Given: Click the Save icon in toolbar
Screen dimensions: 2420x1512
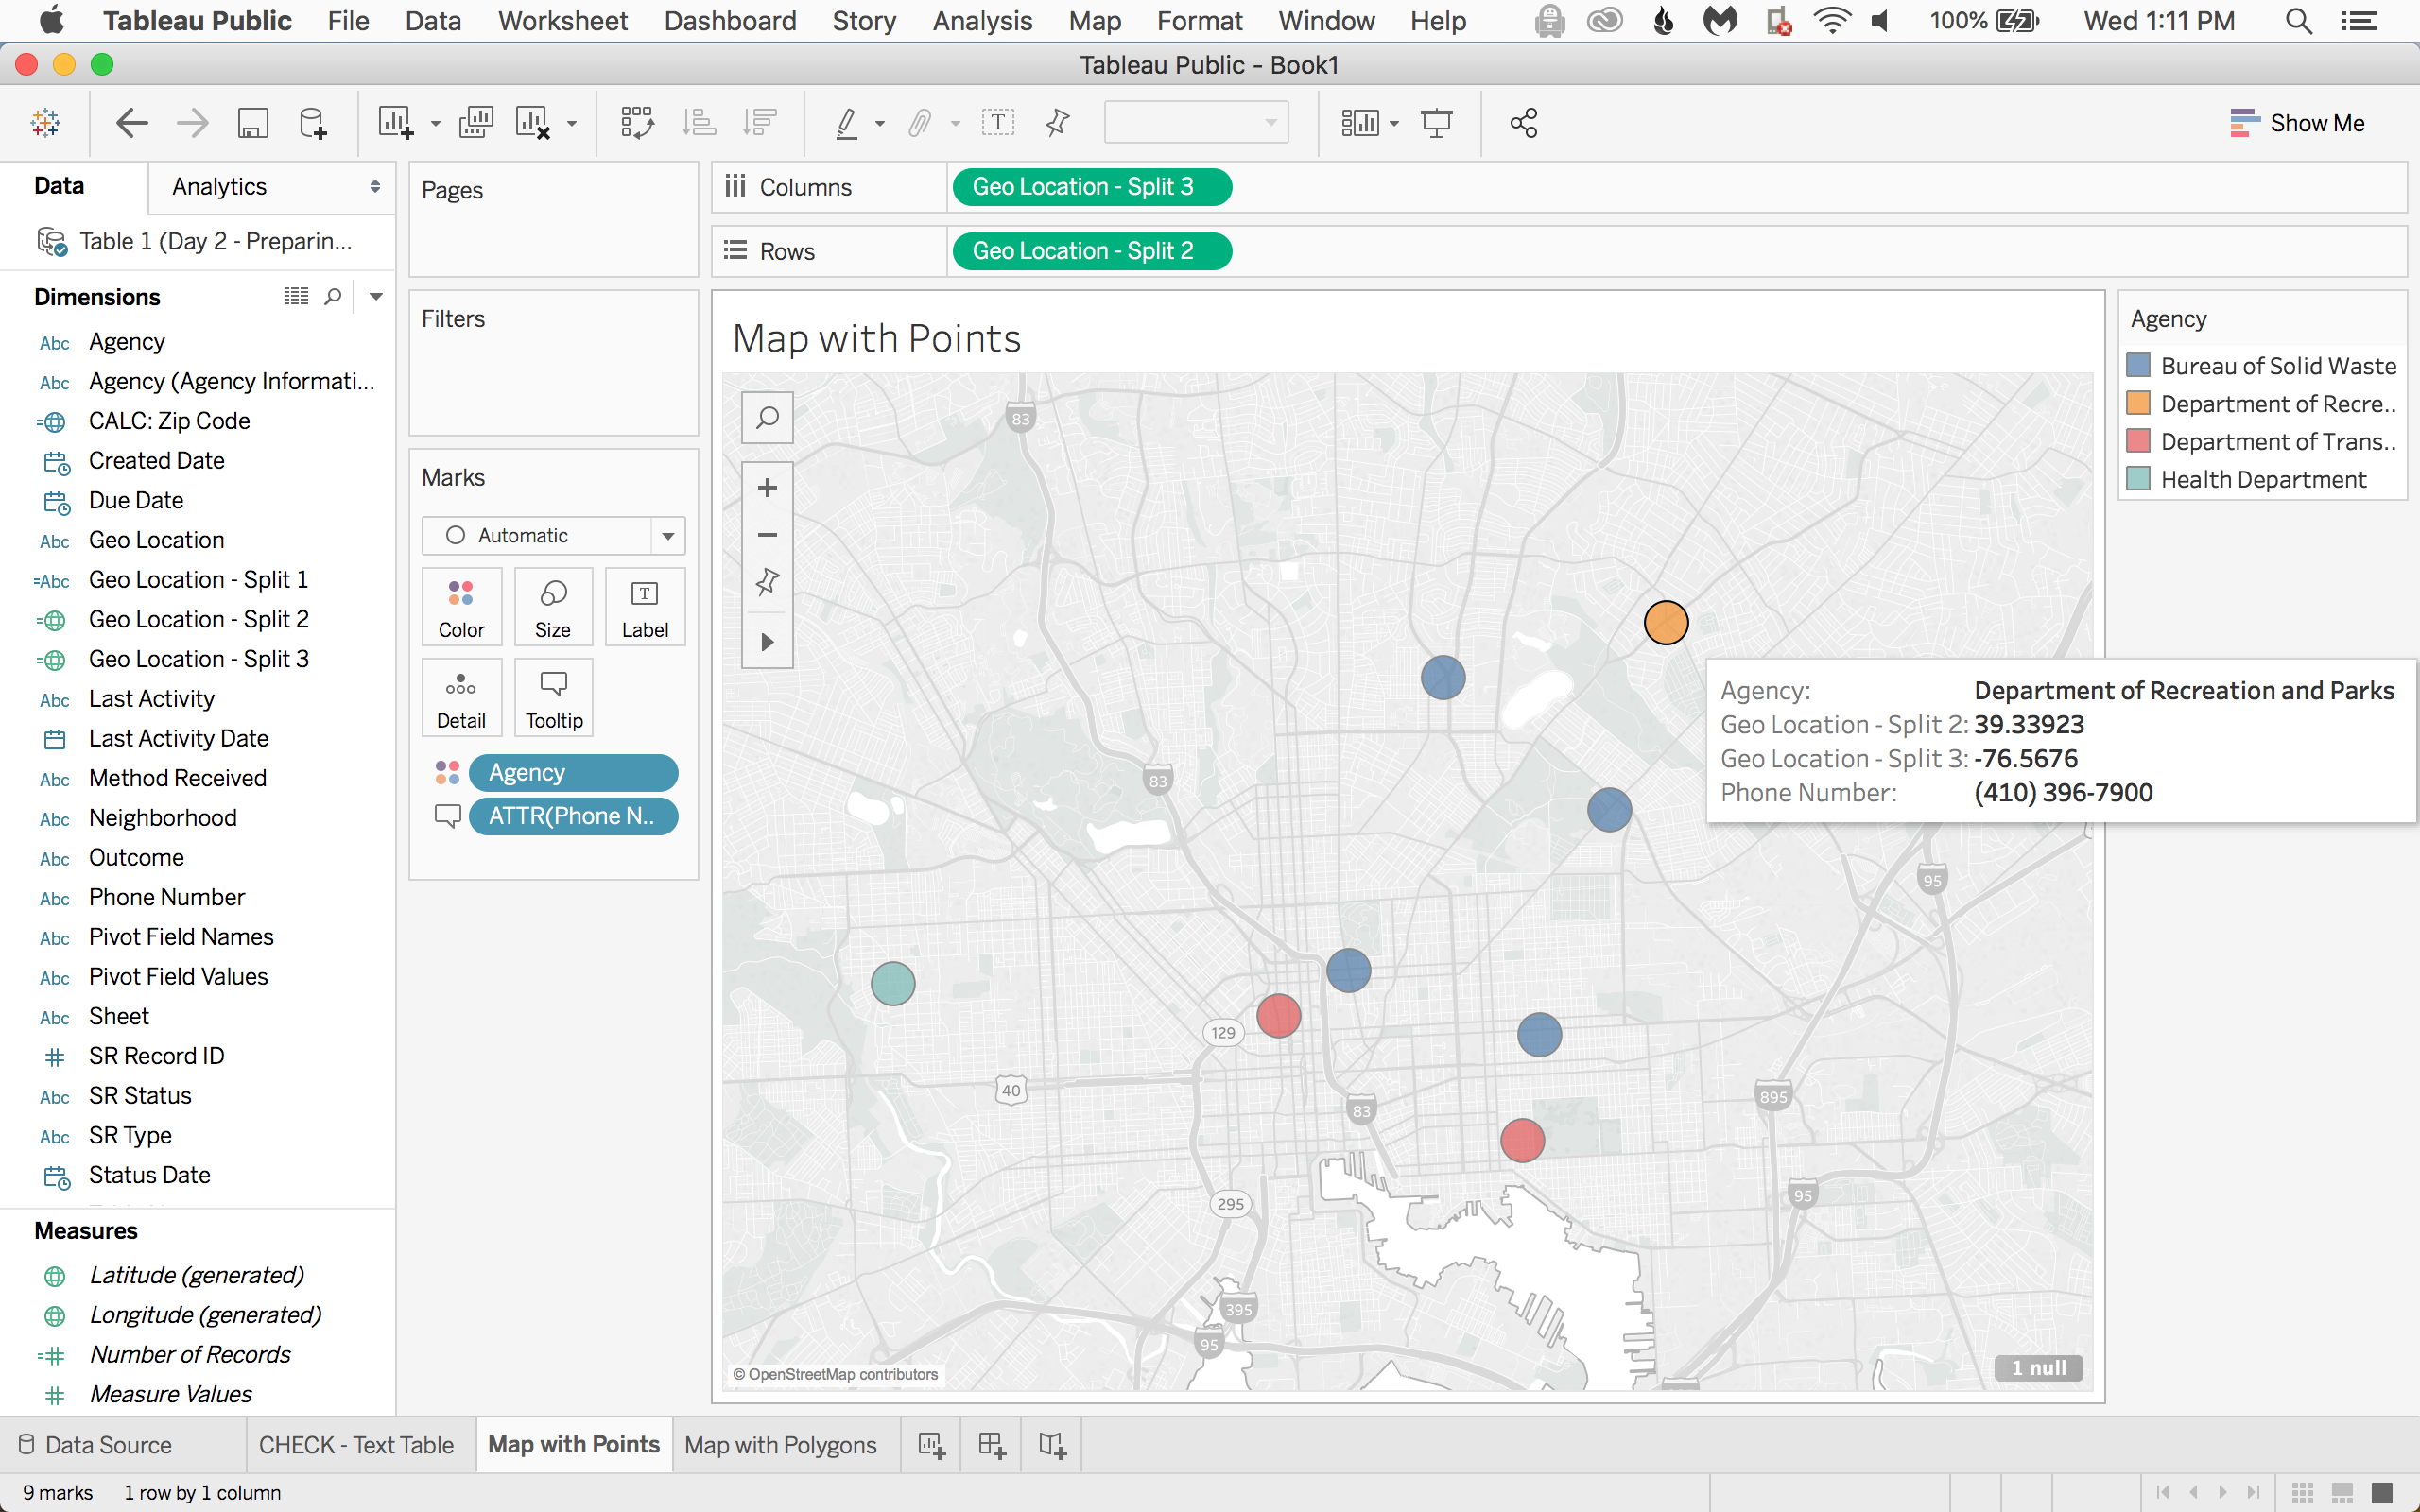Looking at the screenshot, I should [x=253, y=123].
